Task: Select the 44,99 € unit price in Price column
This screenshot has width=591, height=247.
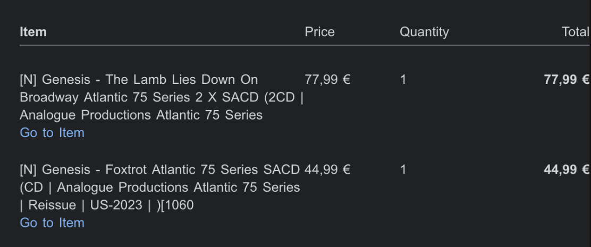Action: [x=327, y=170]
